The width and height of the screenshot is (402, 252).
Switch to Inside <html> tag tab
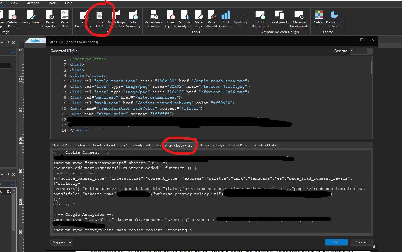[268, 145]
